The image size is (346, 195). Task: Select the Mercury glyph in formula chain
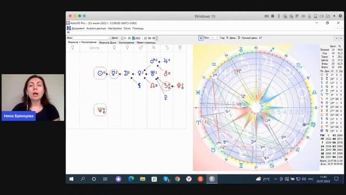(114, 73)
